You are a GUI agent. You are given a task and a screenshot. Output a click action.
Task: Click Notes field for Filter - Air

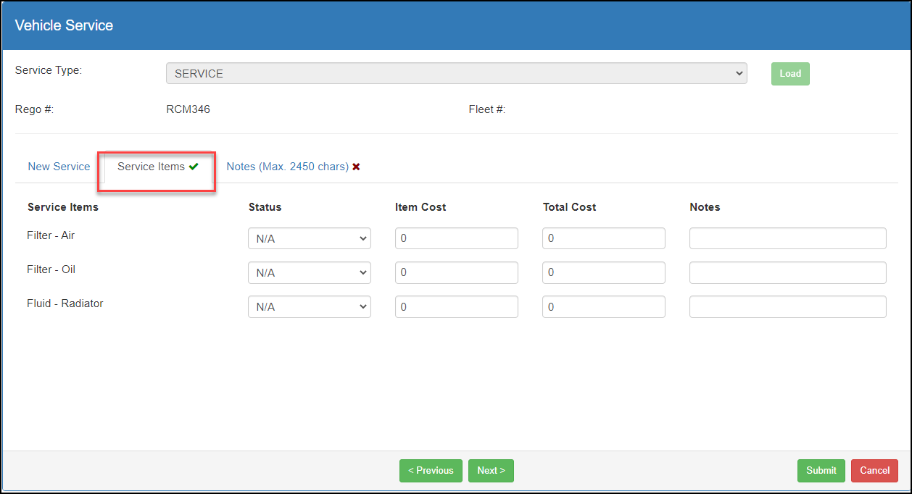(788, 238)
